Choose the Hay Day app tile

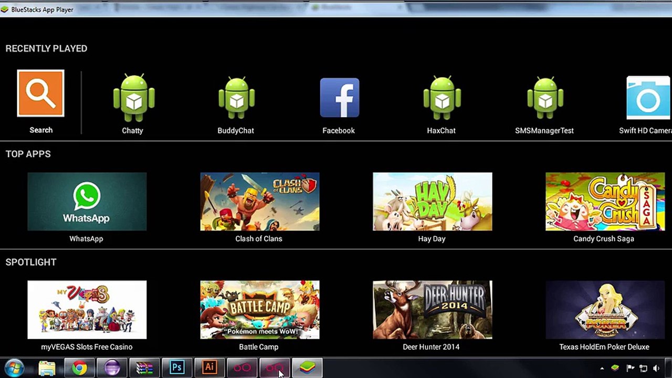[x=433, y=202]
